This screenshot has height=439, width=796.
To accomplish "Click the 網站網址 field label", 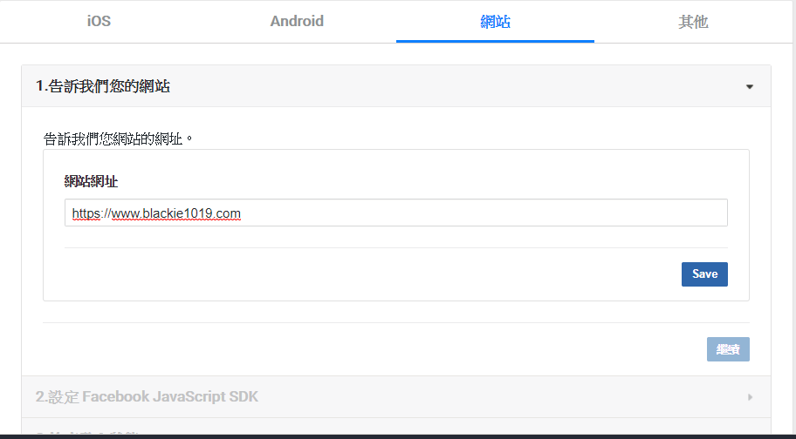I will (x=91, y=181).
